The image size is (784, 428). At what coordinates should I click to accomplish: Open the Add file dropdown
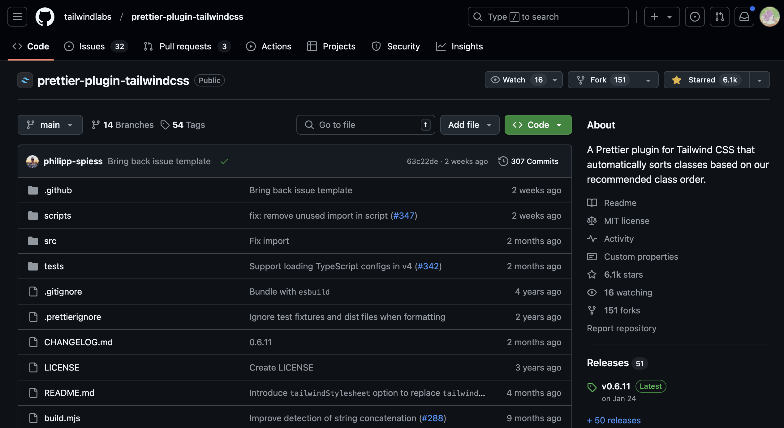point(469,125)
